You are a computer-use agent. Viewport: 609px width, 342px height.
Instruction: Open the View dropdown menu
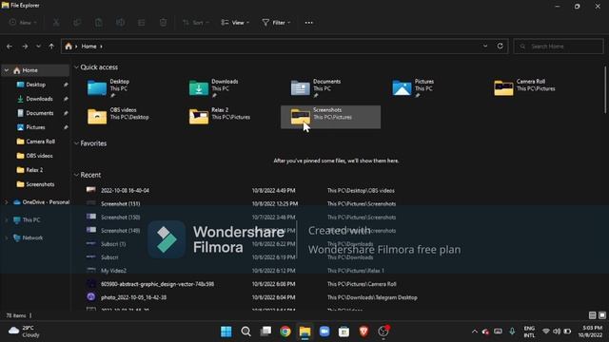pyautogui.click(x=235, y=23)
